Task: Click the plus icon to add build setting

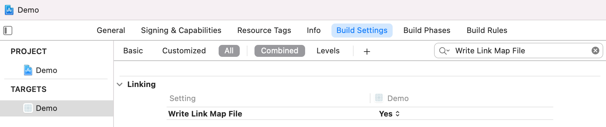Action: point(367,52)
